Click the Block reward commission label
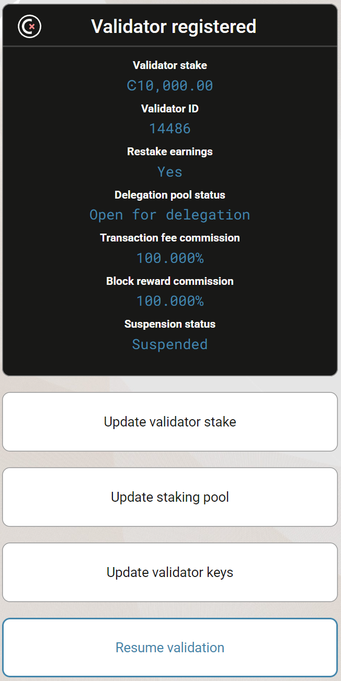 click(170, 281)
